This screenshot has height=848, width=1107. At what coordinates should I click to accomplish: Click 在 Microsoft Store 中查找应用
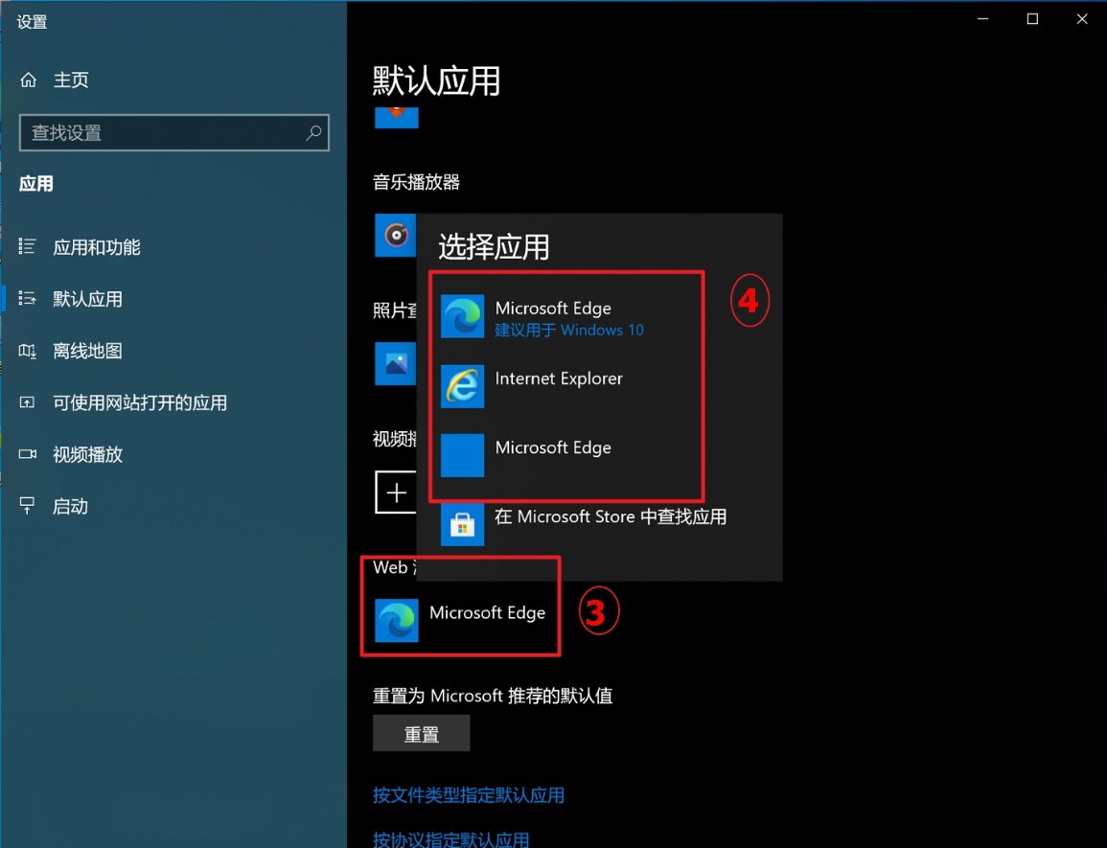(x=611, y=516)
